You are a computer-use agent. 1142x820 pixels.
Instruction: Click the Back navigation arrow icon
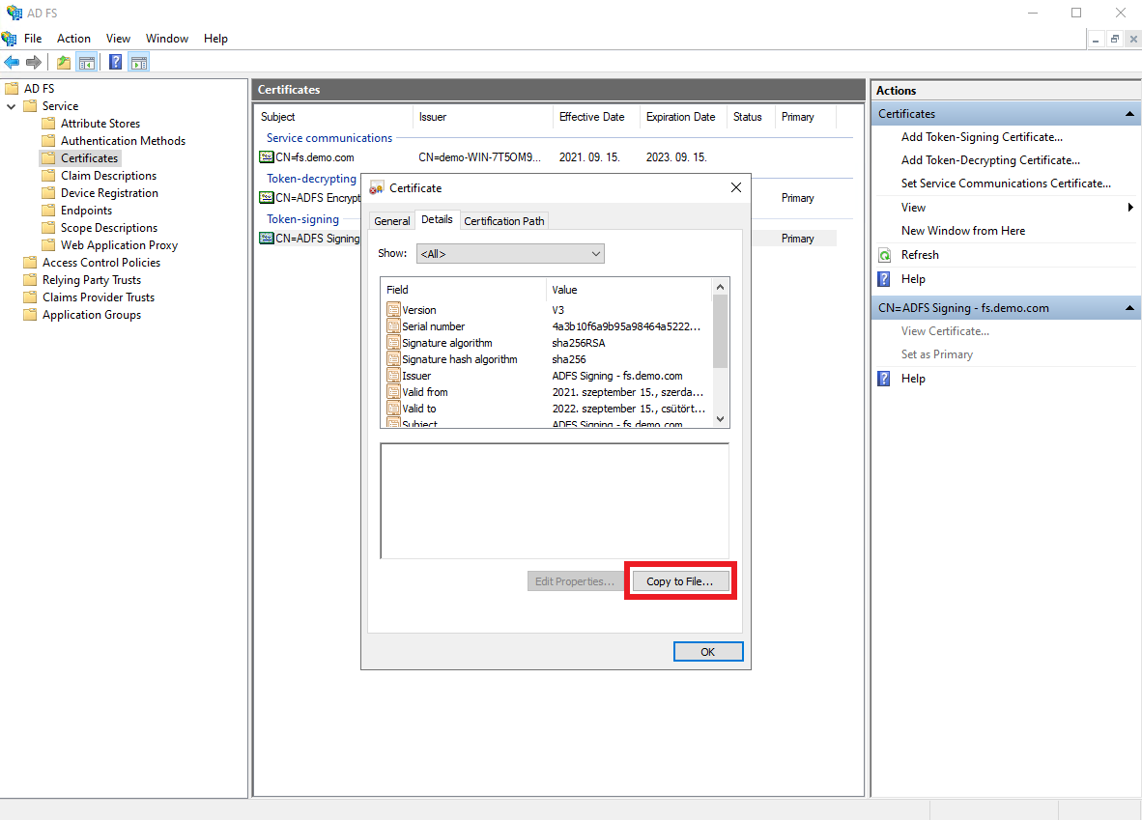[13, 62]
